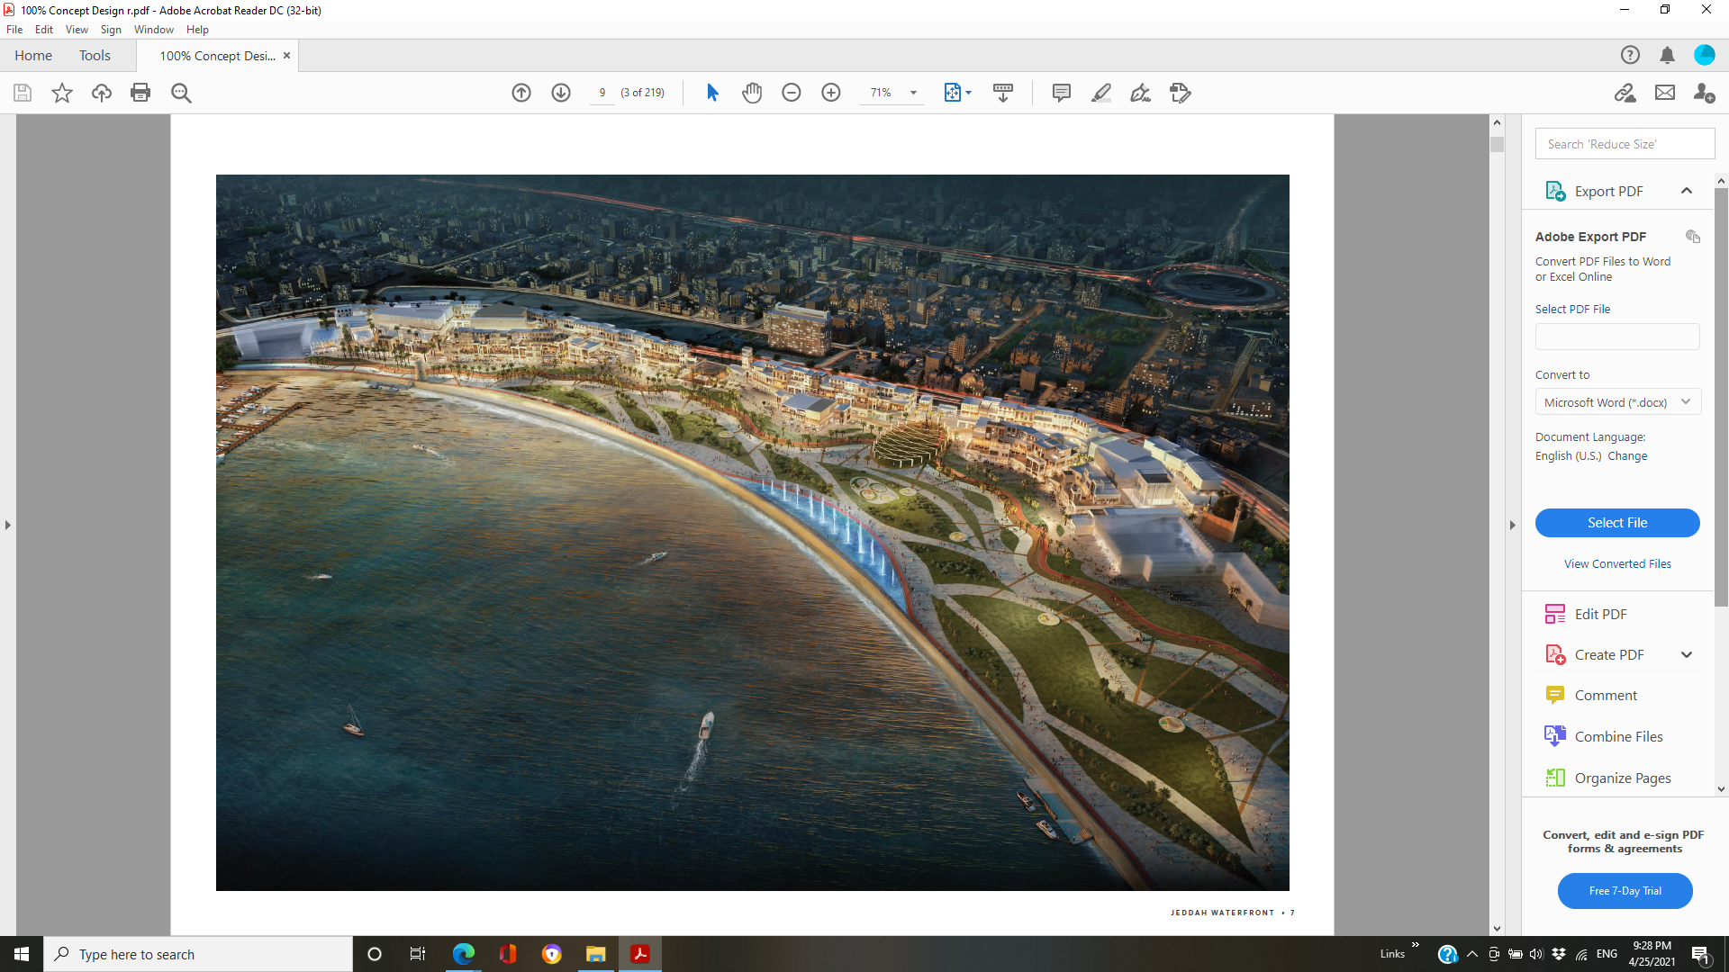Click the Free 7-Day Trial button
Viewport: 1729px width, 972px height.
pos(1625,891)
